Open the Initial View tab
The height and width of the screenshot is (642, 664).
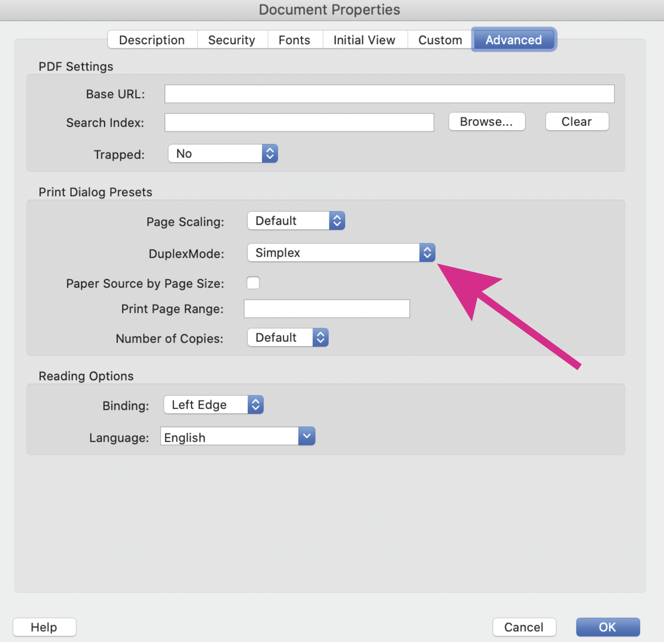click(x=364, y=40)
